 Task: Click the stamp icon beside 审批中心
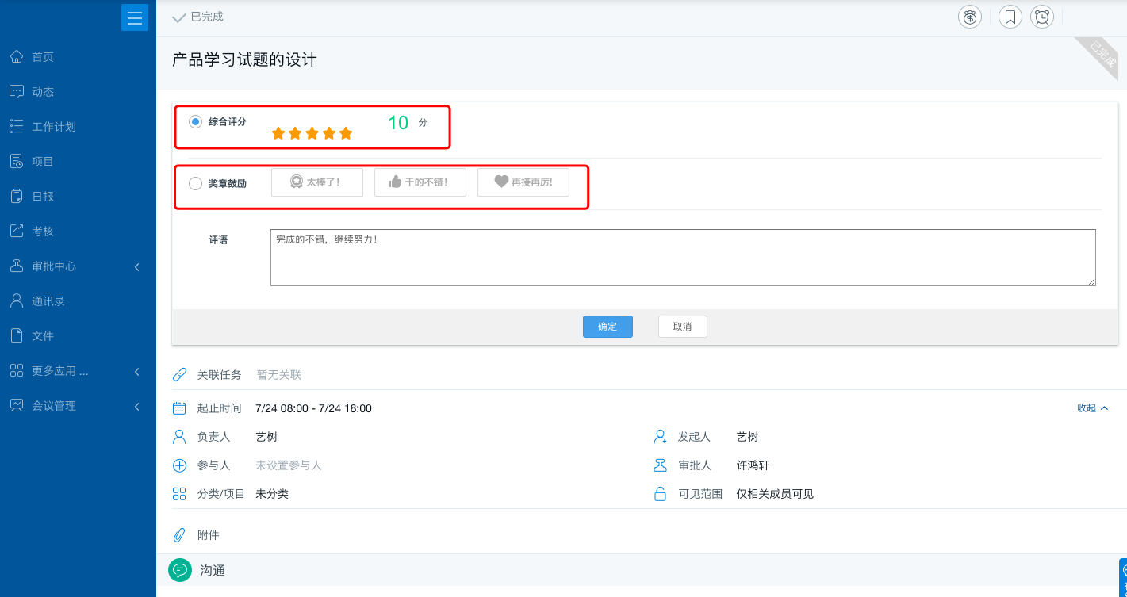coord(17,266)
